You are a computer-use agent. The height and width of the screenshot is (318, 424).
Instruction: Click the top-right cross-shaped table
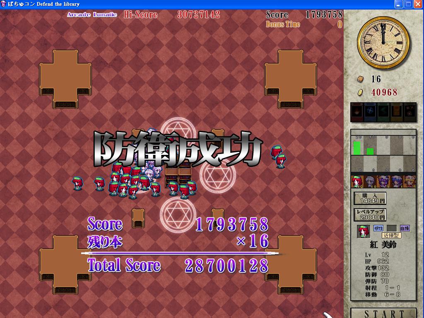tap(290, 79)
